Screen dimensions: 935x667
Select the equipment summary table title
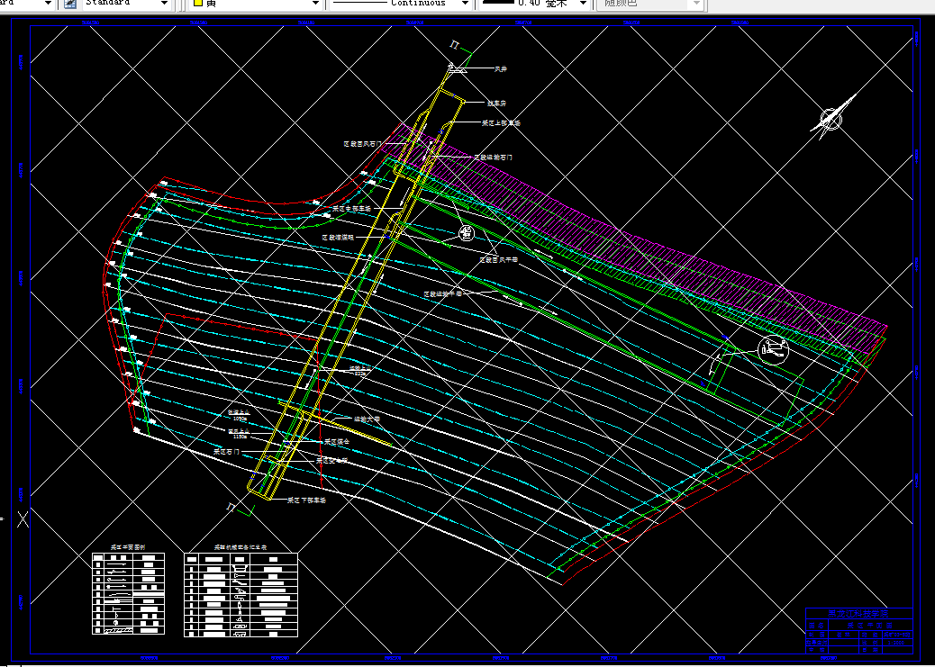click(241, 546)
